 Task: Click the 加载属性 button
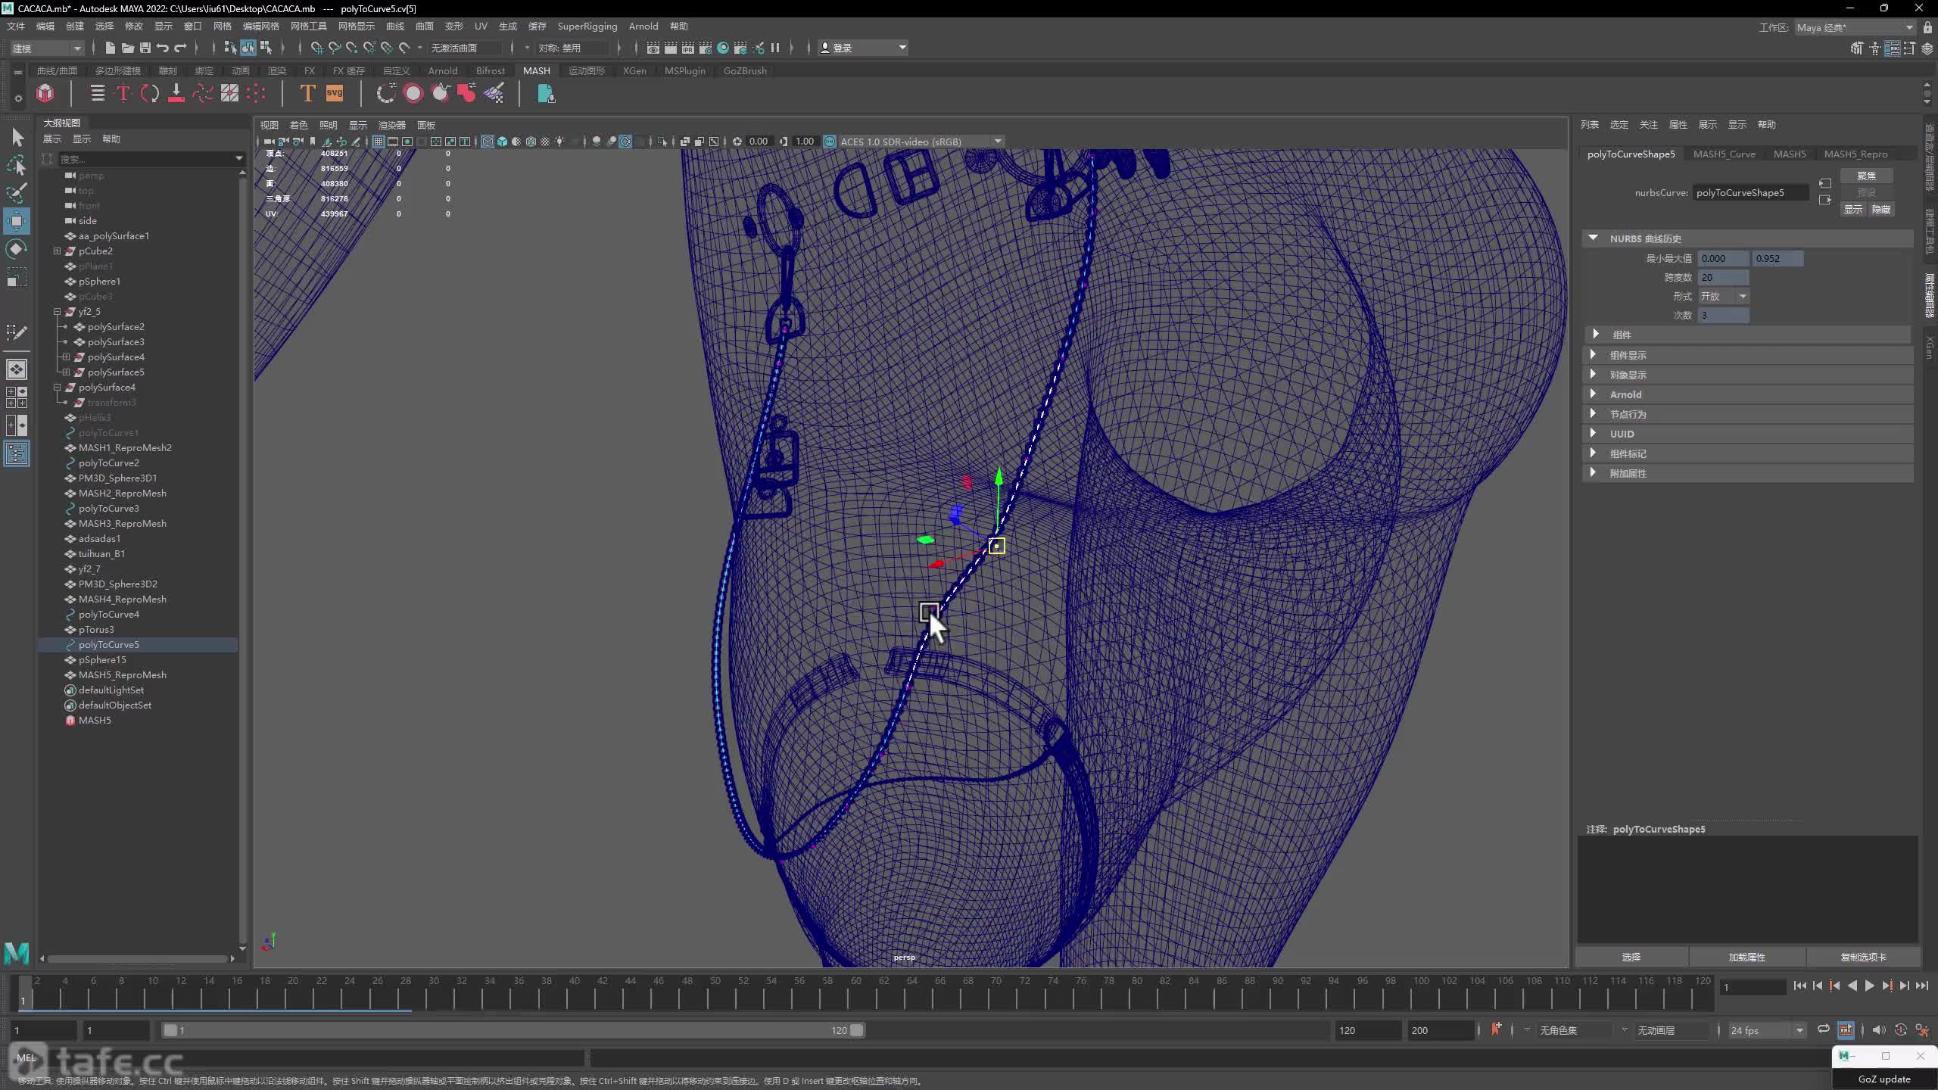pyautogui.click(x=1746, y=957)
